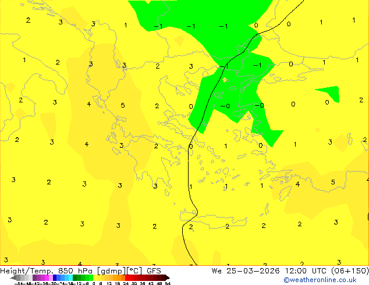
Task: Click the bright red legend swatch above 24
Action: click(127, 277)
